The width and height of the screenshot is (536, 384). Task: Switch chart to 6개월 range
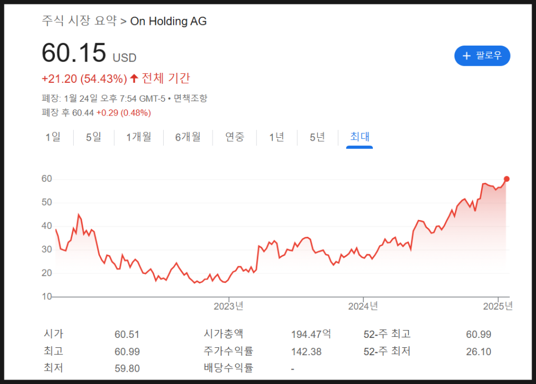click(188, 137)
